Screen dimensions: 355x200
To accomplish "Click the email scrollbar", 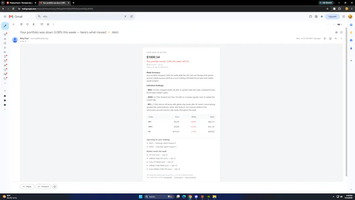I will (347, 102).
